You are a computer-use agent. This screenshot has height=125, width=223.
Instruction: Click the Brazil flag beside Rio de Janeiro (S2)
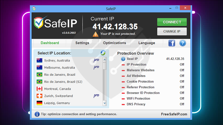click(40, 82)
